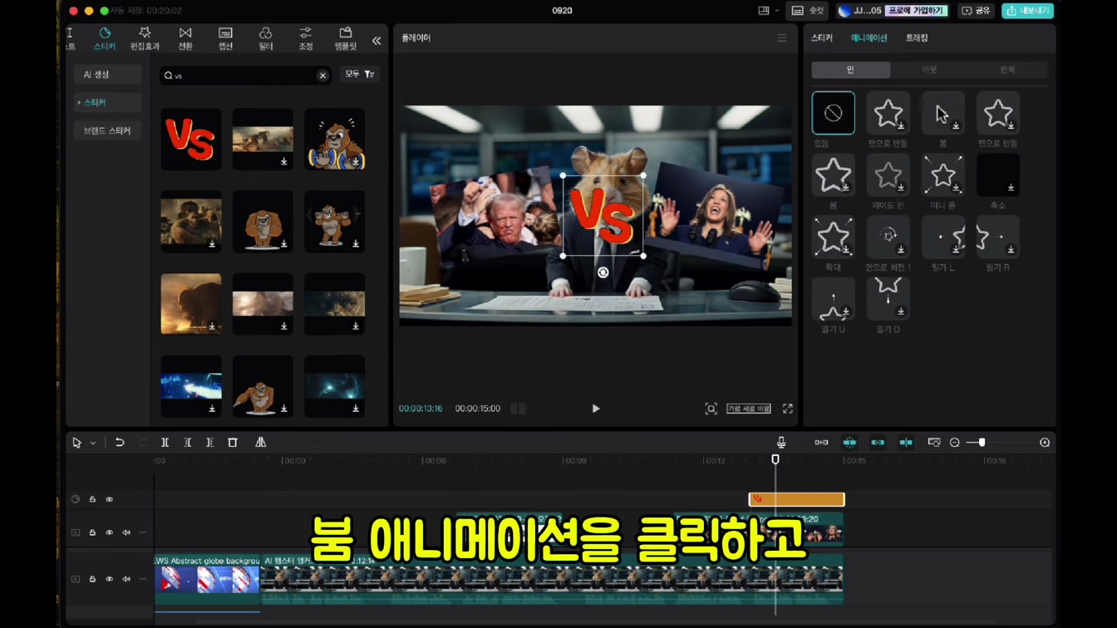Clear the sticker search text
This screenshot has height=628, width=1117.
click(322, 76)
